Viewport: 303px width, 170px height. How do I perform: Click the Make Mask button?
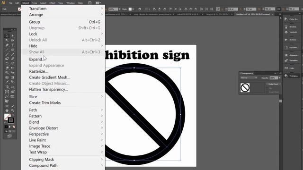click(273, 84)
